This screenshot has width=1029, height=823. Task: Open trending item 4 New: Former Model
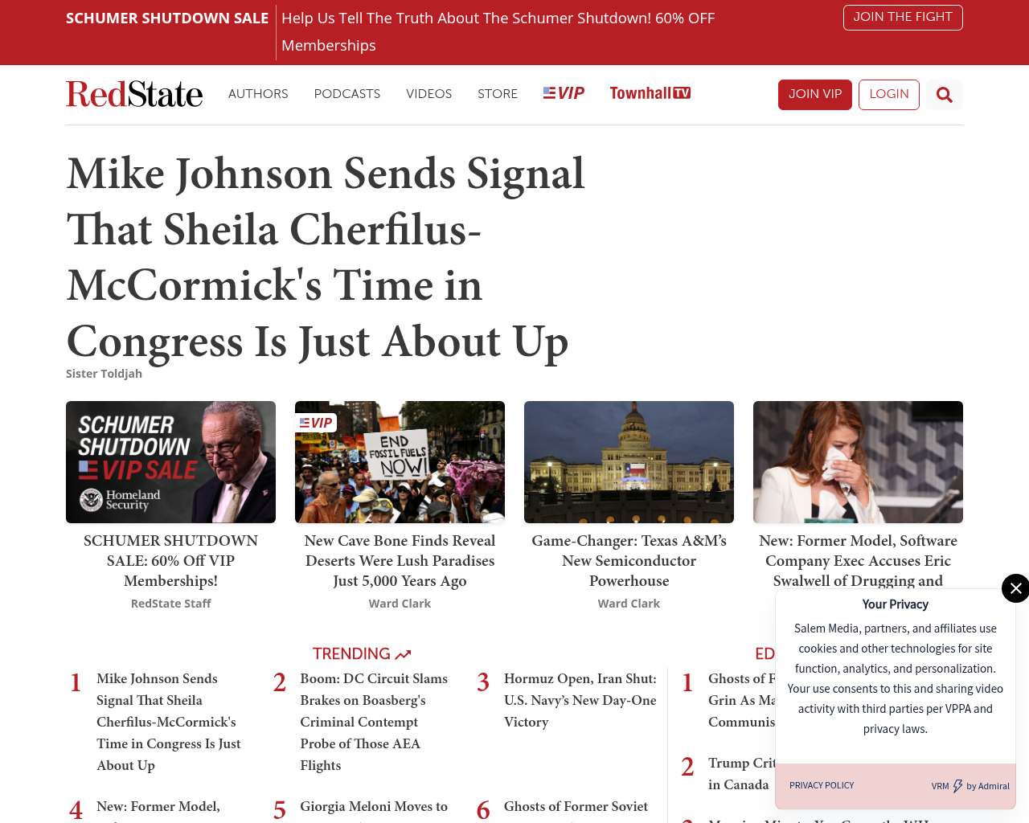(x=158, y=807)
